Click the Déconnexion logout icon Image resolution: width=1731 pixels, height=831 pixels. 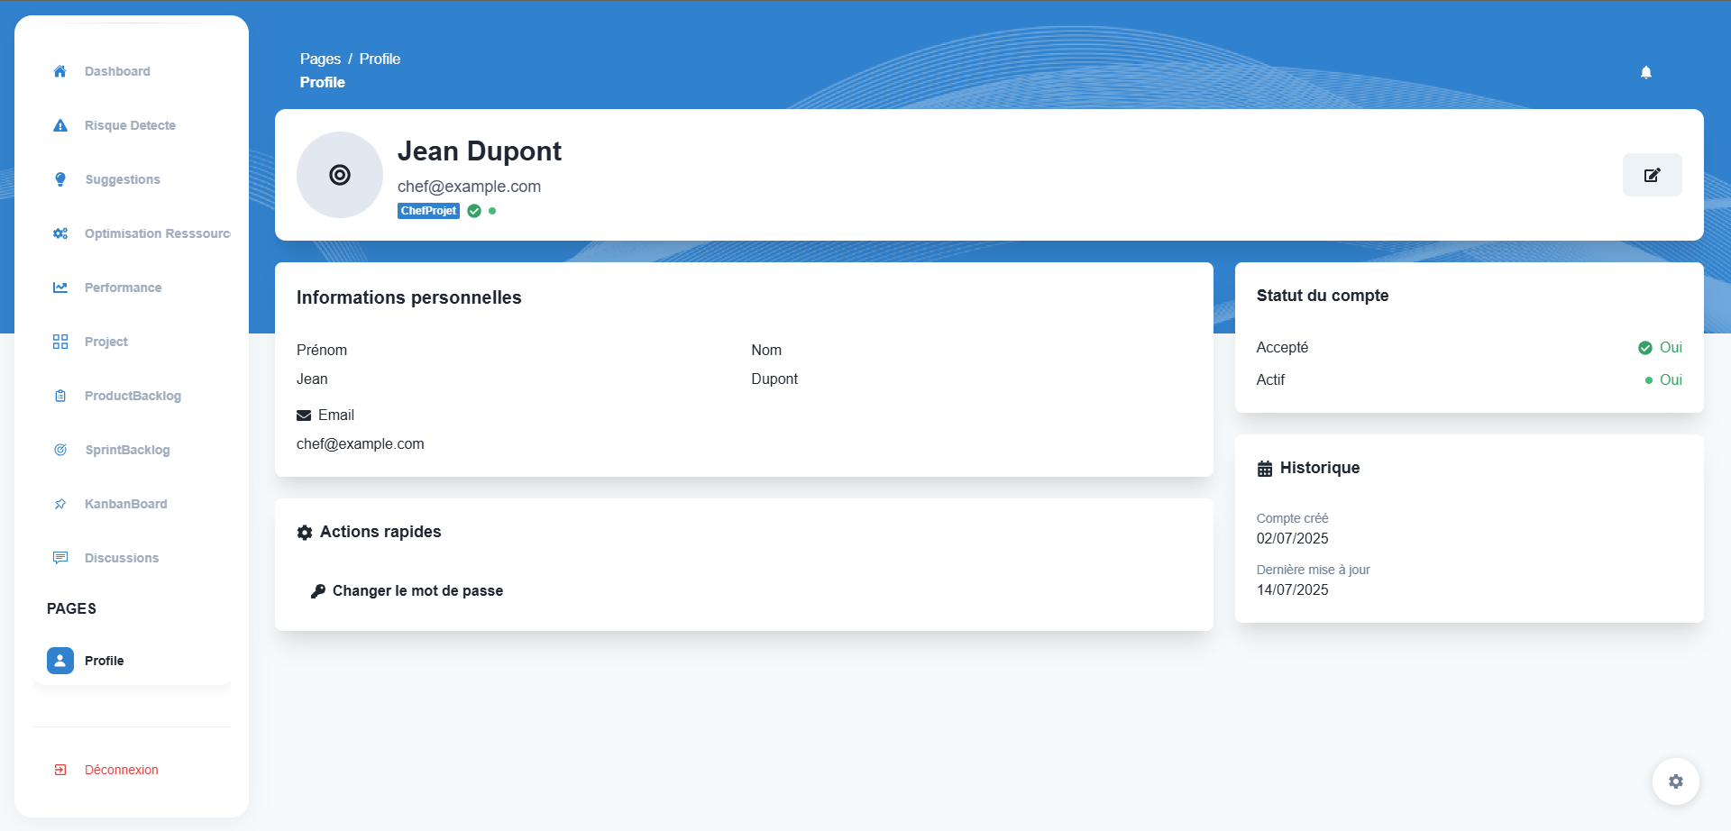pyautogui.click(x=60, y=770)
